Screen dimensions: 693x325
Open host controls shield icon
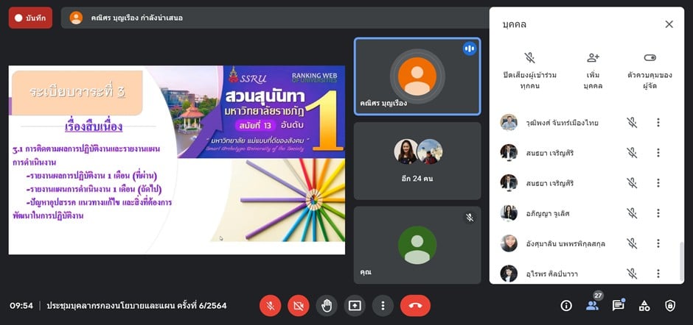669,306
